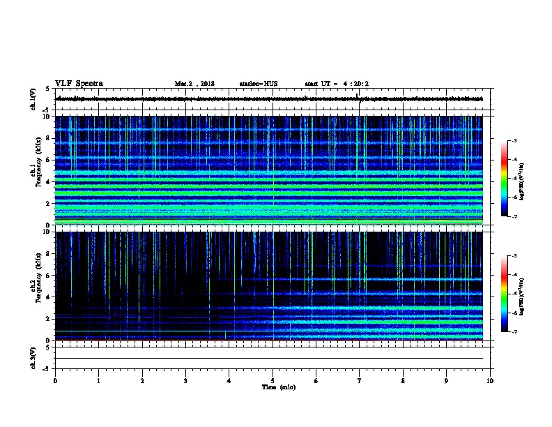Viewport: 552px width, 427px height.
Task: Click the "-3" tick on the ch.1 color bar
Action: (x=514, y=141)
